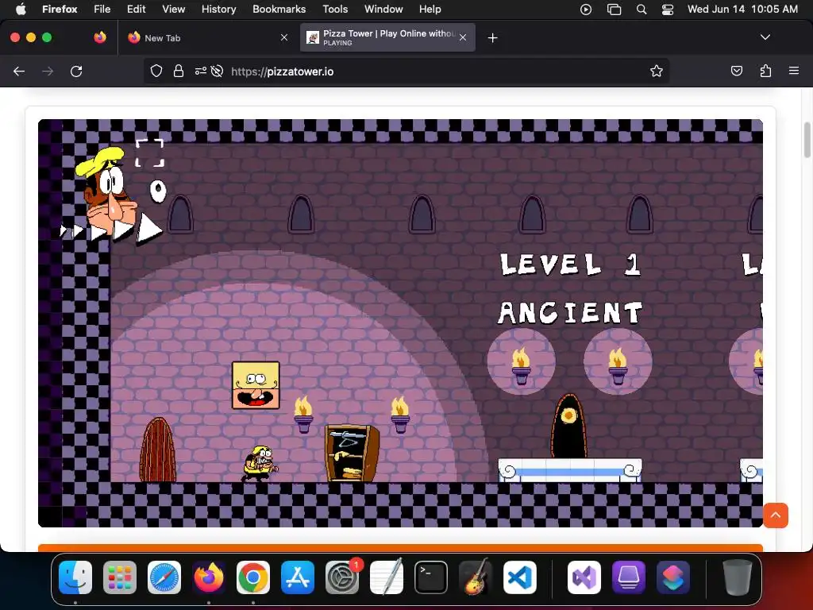Click the red wooden arched door

point(158,450)
